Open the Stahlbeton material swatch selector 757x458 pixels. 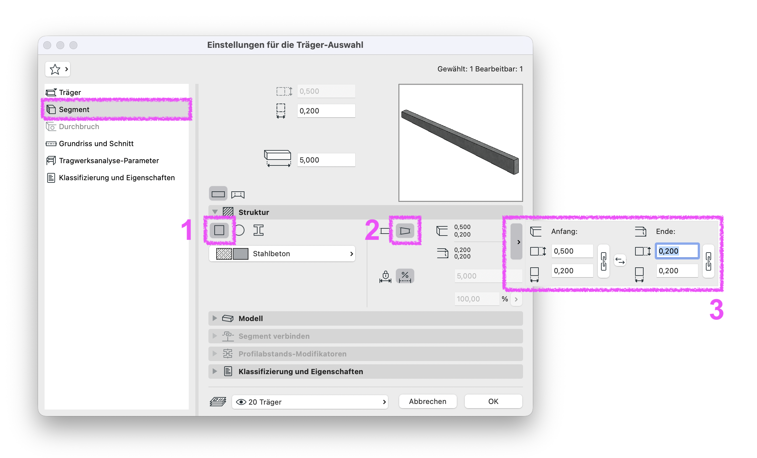click(282, 254)
